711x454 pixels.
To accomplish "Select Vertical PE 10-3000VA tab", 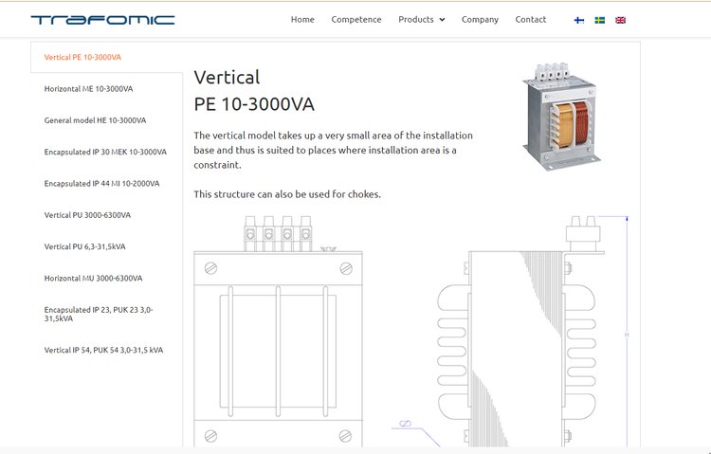I will coord(82,58).
